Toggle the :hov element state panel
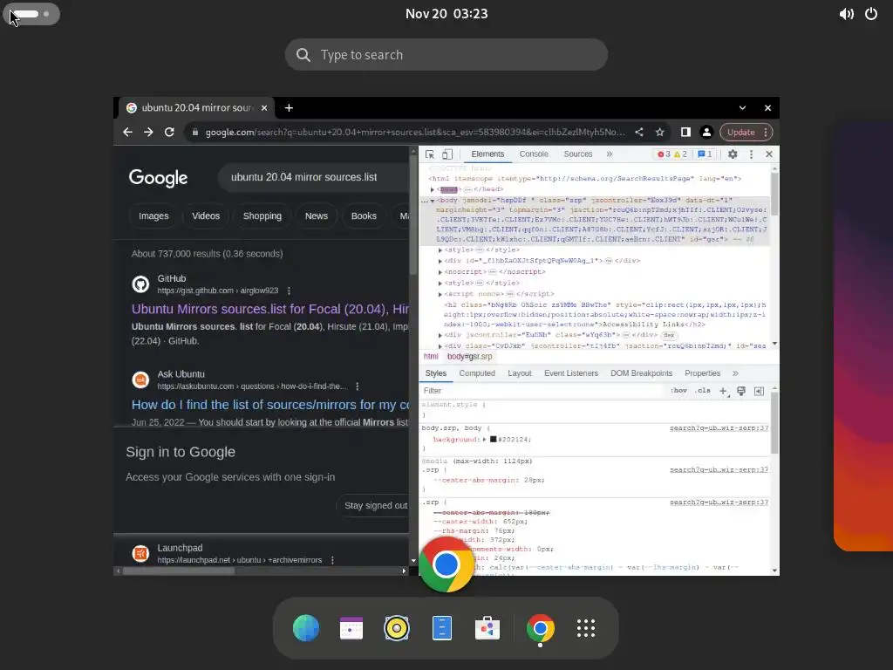 pos(678,390)
